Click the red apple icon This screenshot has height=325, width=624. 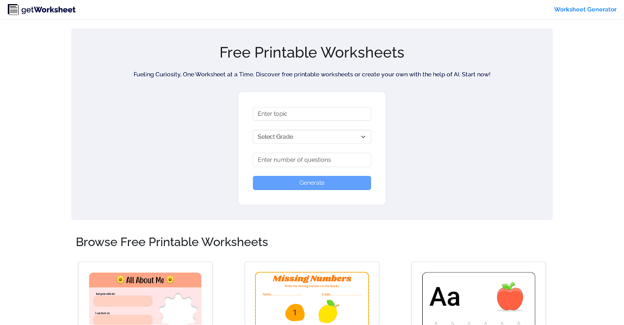510,296
